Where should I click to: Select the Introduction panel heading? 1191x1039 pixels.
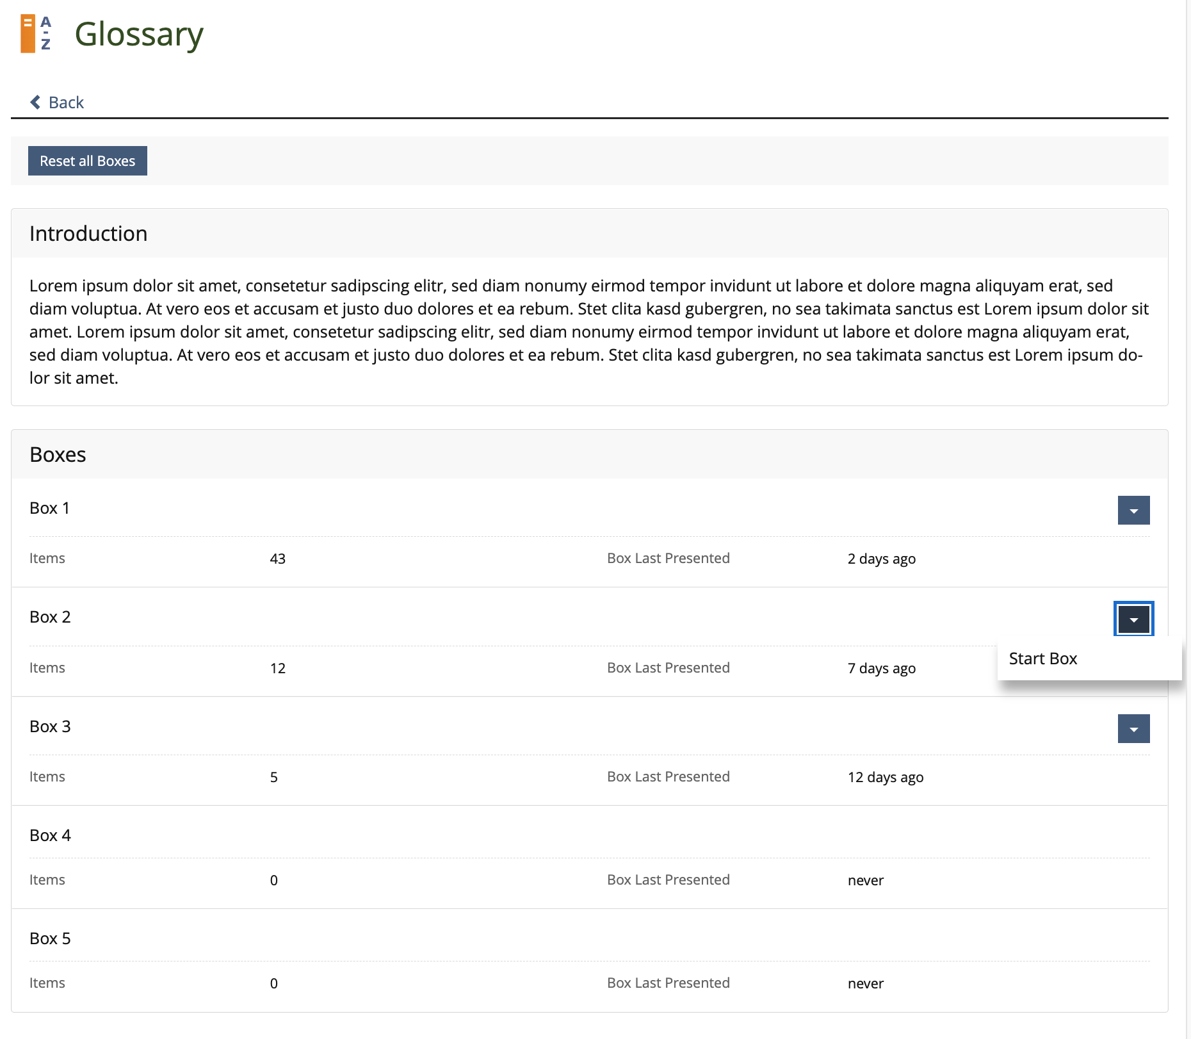click(88, 234)
